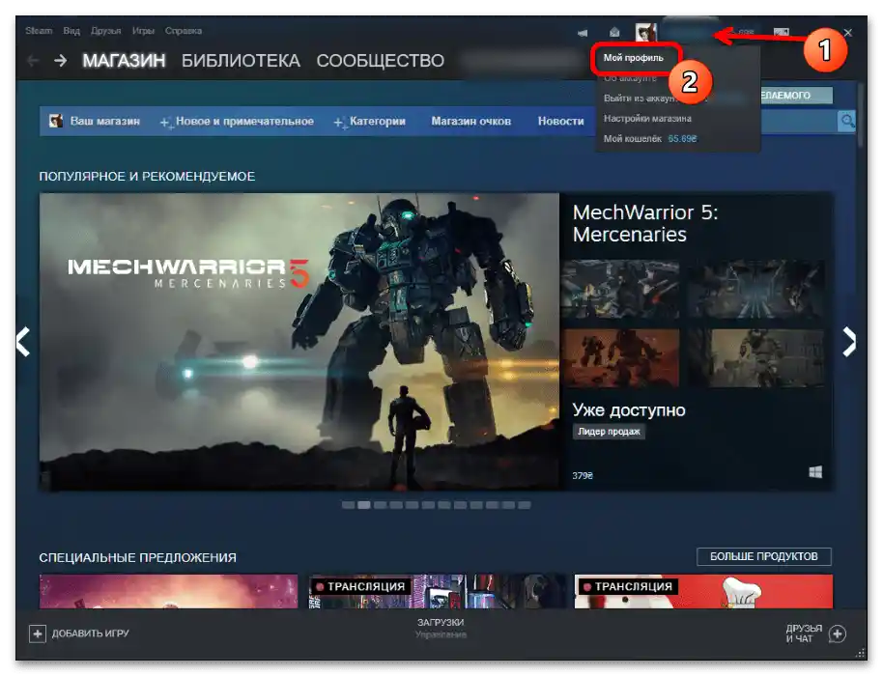
Task: Open ЗАГРУЗКИ manager
Action: click(441, 623)
